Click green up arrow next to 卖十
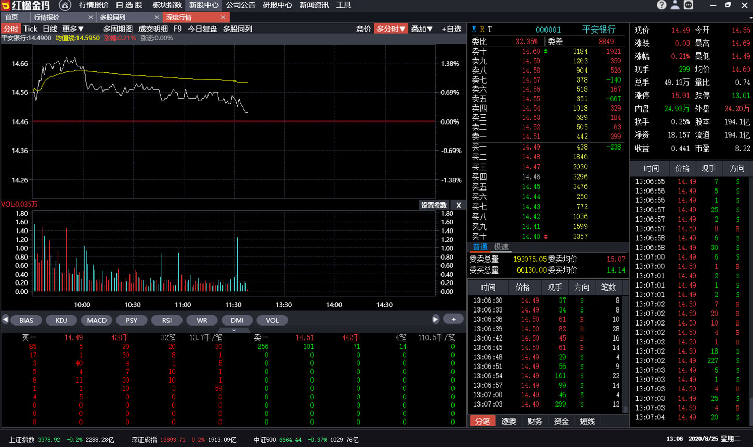 546,51
